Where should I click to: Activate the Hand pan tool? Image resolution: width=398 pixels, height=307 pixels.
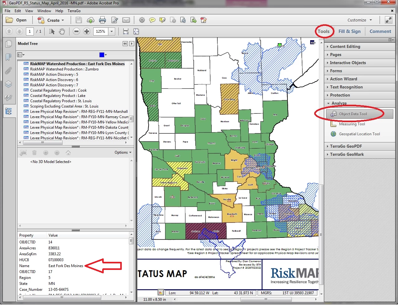point(62,31)
